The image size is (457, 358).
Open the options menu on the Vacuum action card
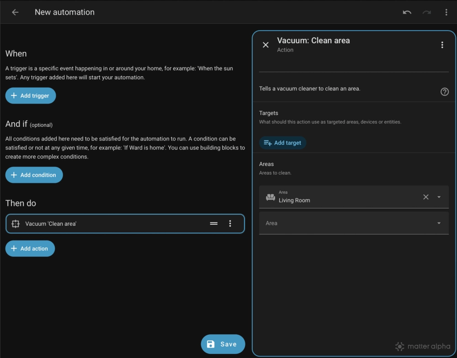coord(230,223)
